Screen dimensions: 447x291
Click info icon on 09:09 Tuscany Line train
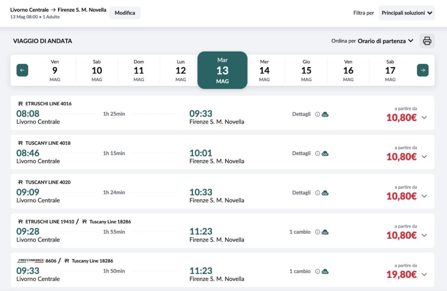coord(317,193)
